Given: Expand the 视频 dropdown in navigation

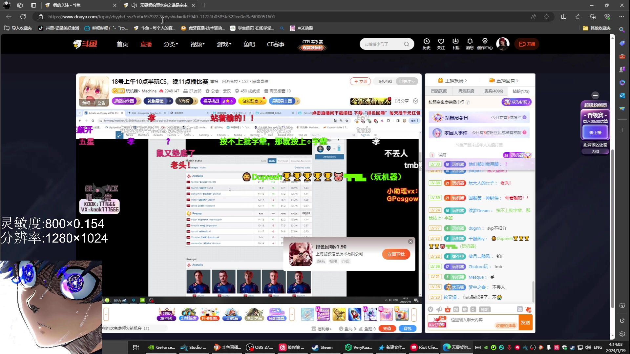Looking at the screenshot, I should click(x=198, y=44).
